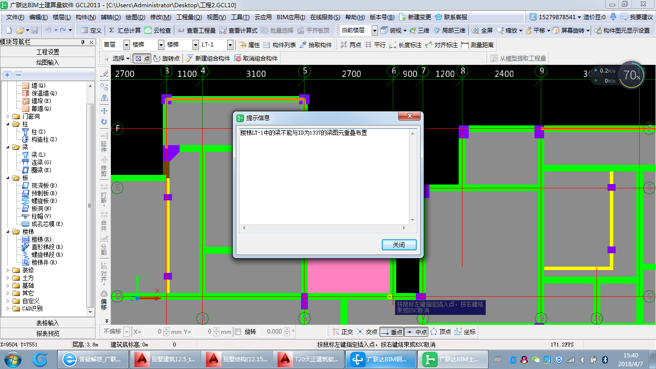Click 关闭 button in the dialog
Screen dimensions: 656x369
(x=399, y=245)
